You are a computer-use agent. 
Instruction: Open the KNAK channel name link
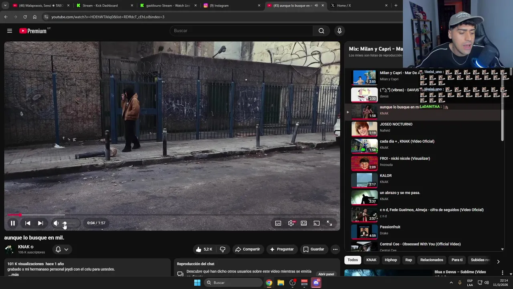[x=24, y=247]
